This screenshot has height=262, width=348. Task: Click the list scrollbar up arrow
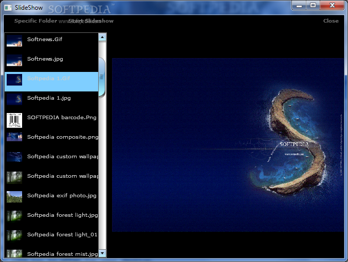[102, 37]
